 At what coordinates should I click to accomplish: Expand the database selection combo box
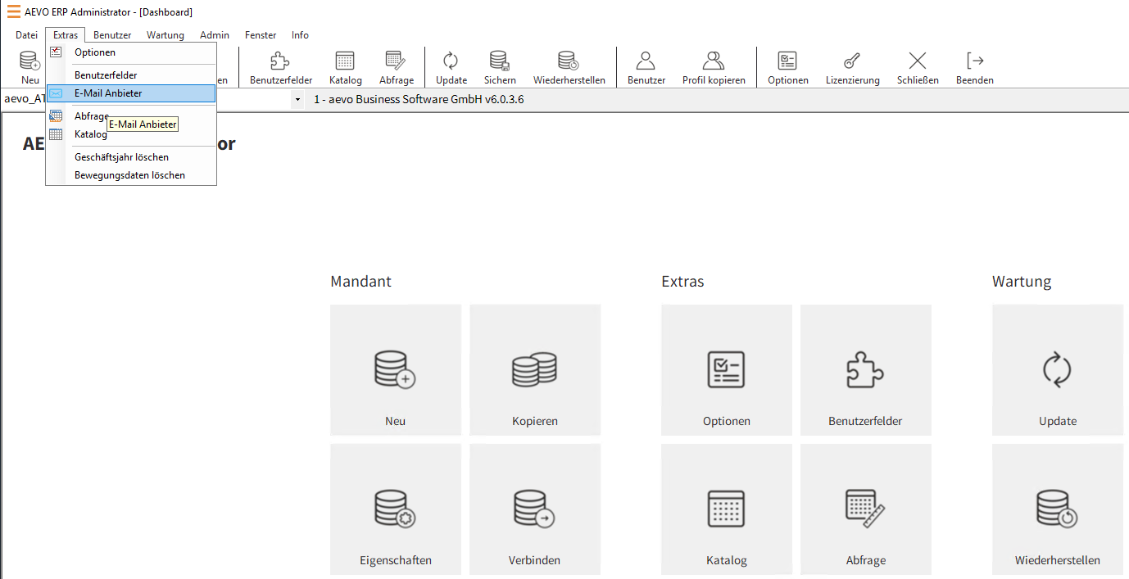(x=297, y=99)
